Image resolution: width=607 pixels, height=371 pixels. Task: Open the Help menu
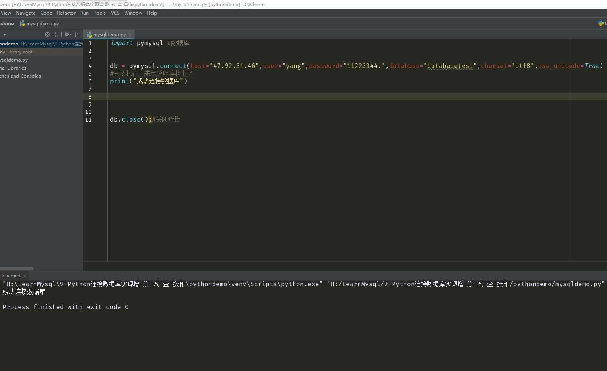[x=152, y=13]
